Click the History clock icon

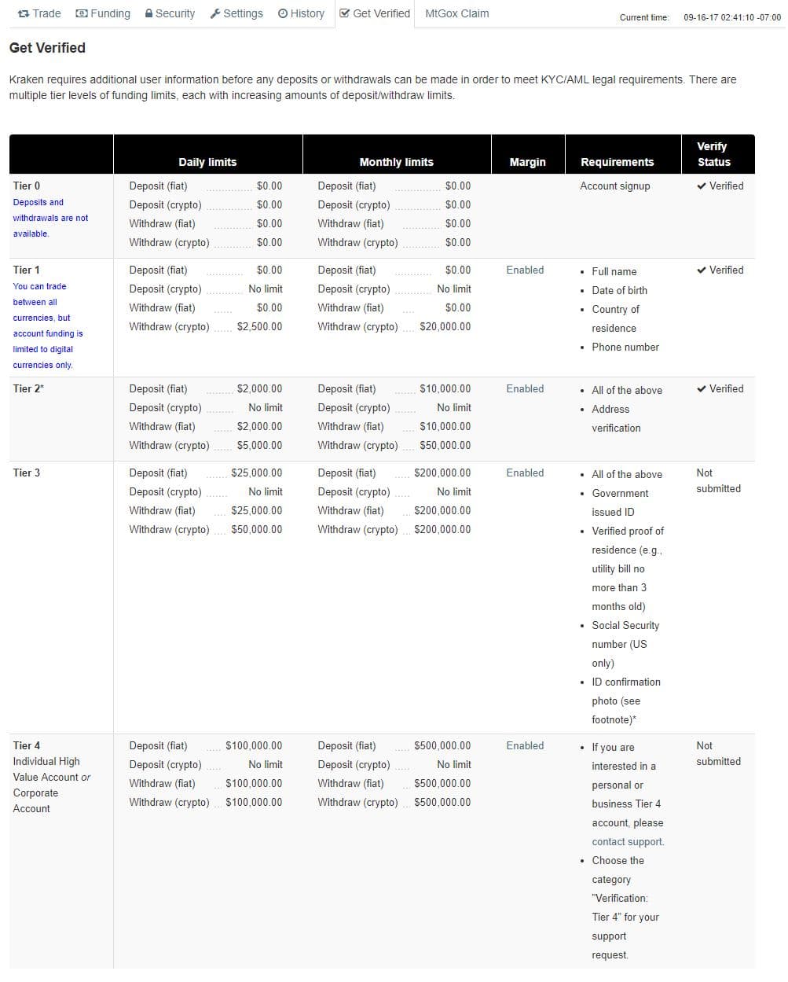[x=283, y=13]
